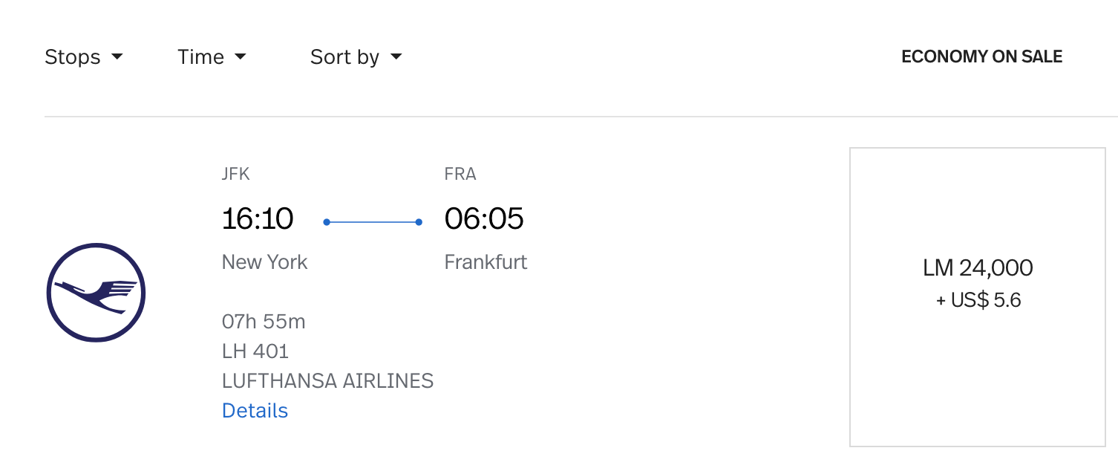The image size is (1118, 471).
Task: Click the JFK departure airport code
Action: click(x=236, y=175)
